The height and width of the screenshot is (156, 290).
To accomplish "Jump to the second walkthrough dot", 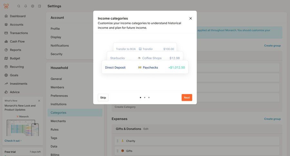I will (145, 98).
